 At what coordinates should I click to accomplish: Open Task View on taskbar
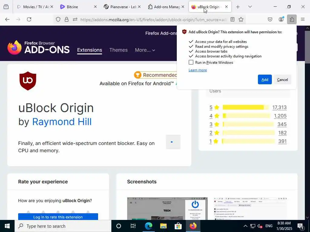click(x=133, y=226)
